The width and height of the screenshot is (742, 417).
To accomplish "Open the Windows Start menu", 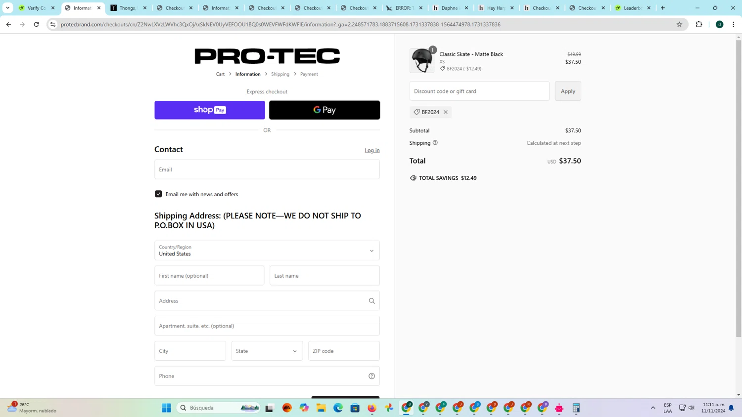I will [x=166, y=408].
